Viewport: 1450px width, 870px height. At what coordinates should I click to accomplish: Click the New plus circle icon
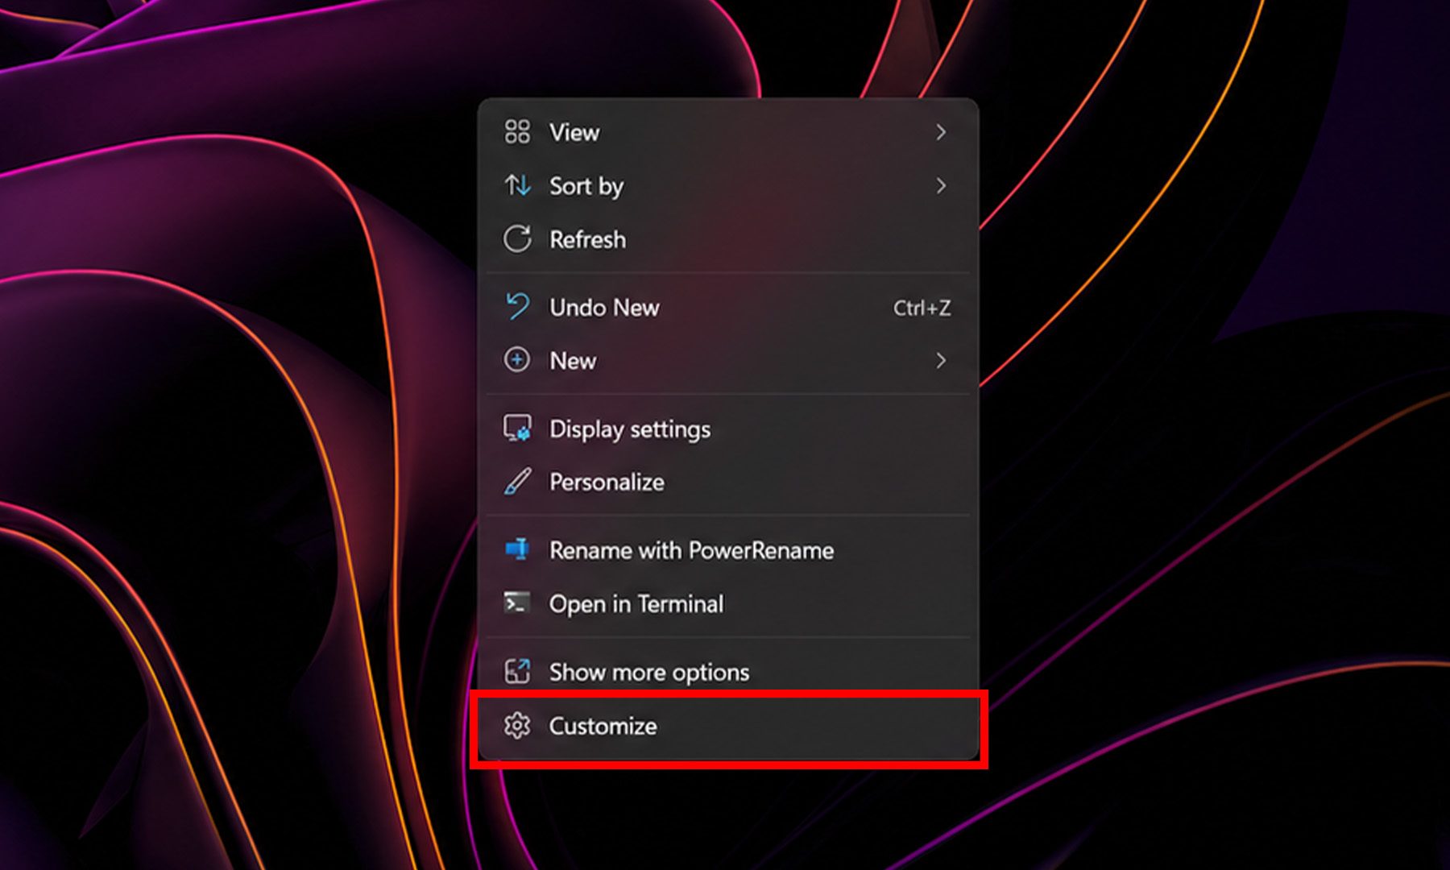[x=517, y=360]
